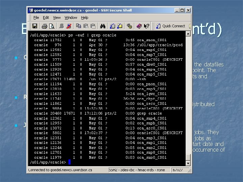Open a New Terminal Window icon
This screenshot has width=243, height=182.
112,26
